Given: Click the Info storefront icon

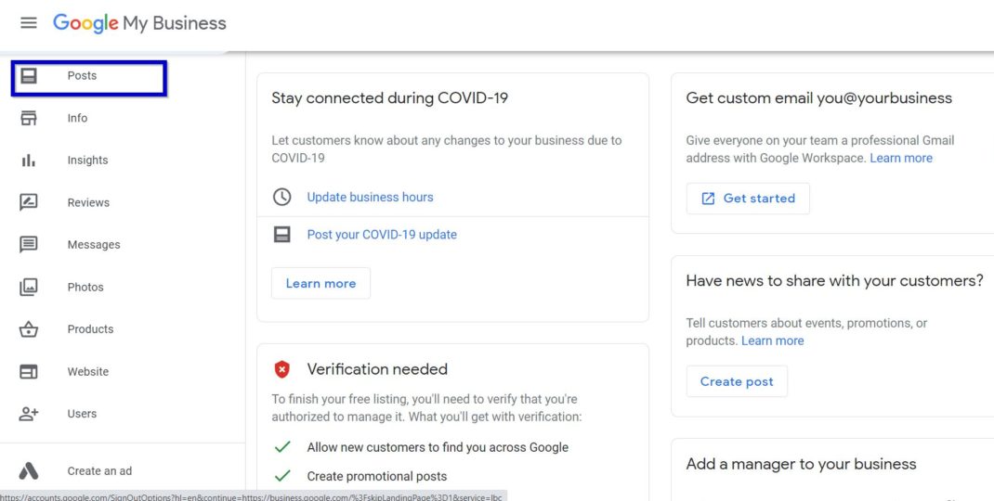Looking at the screenshot, I should coord(29,118).
